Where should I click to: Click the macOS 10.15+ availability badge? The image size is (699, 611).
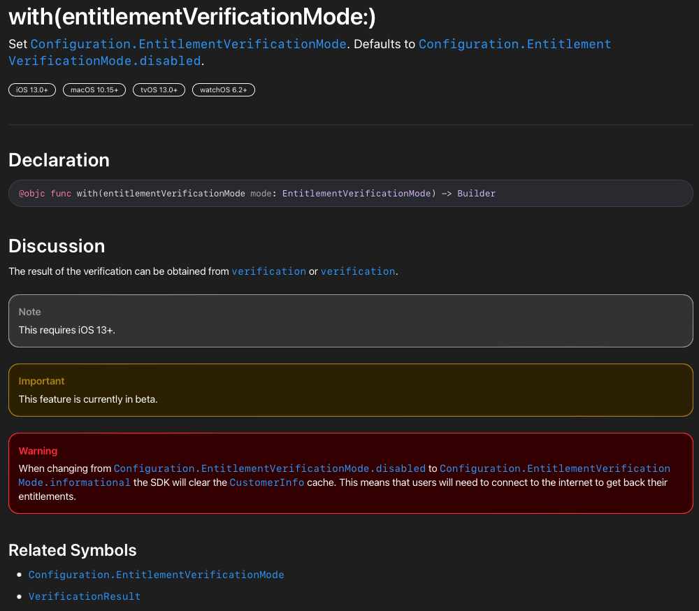click(94, 89)
